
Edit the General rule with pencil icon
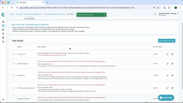point(167,54)
